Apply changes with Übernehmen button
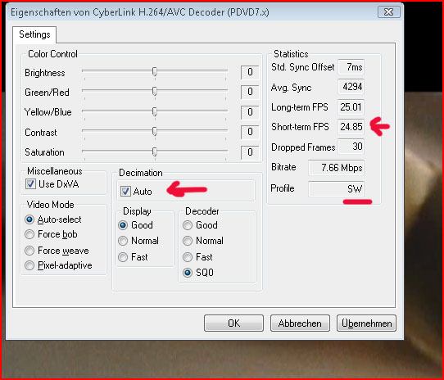 point(366,323)
